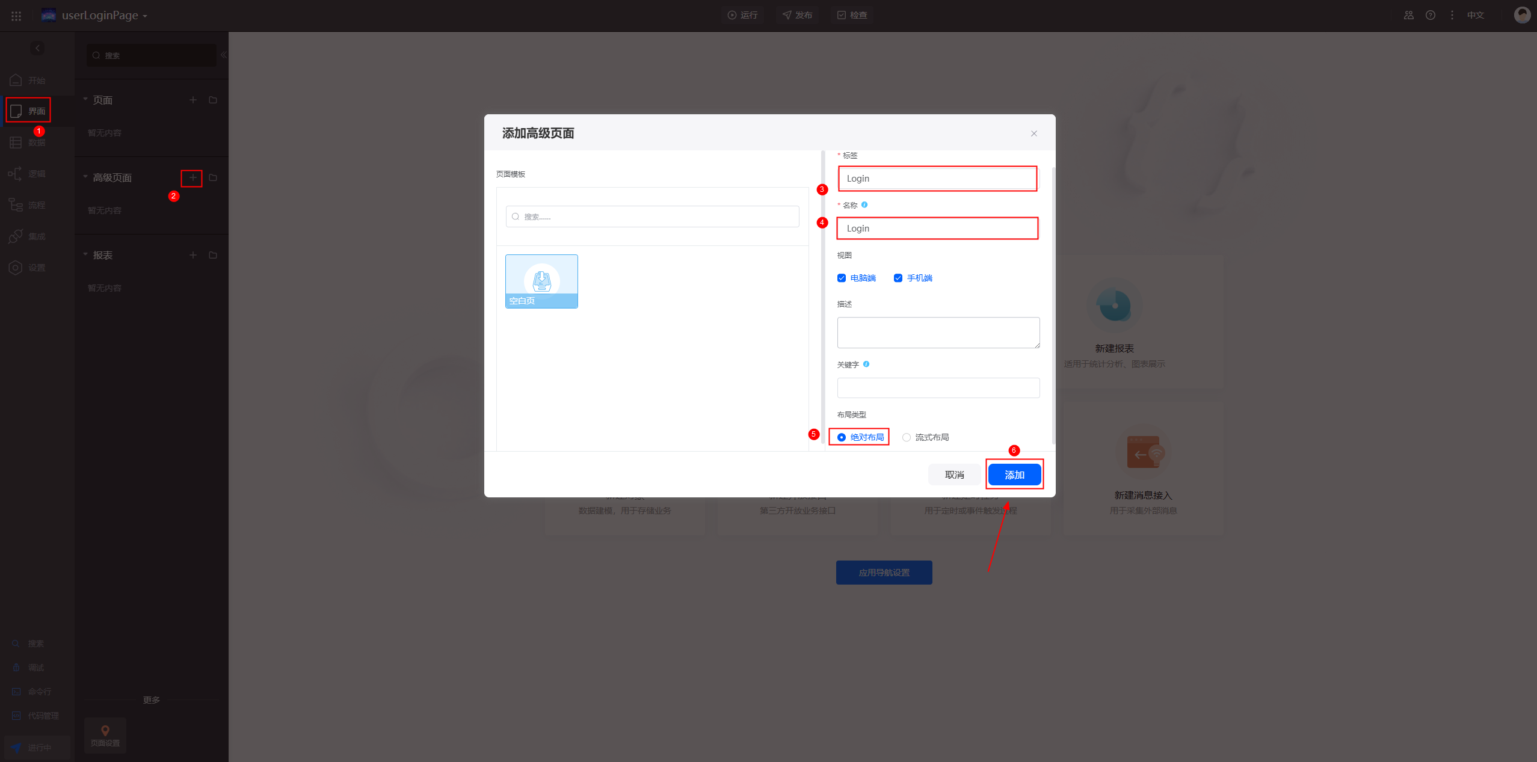Screen dimensions: 1537x762
Task: Choose the 空白页 template thumbnail
Action: [x=541, y=281]
